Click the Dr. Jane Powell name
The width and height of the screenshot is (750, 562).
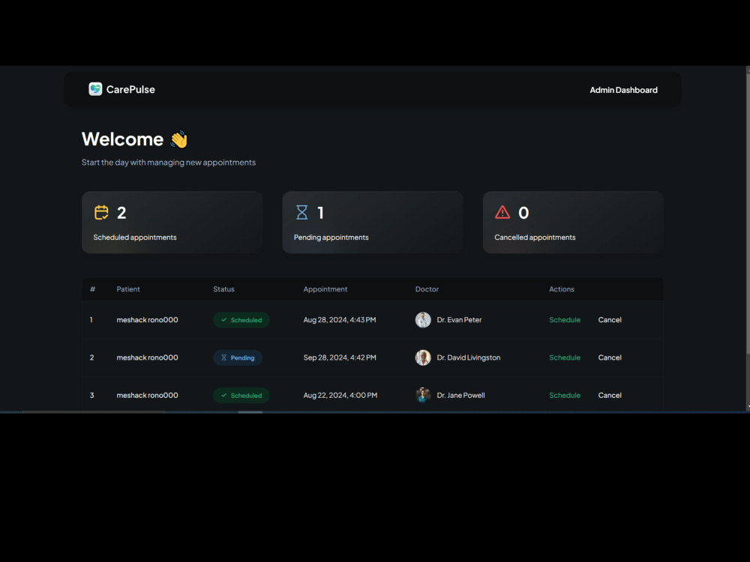460,395
